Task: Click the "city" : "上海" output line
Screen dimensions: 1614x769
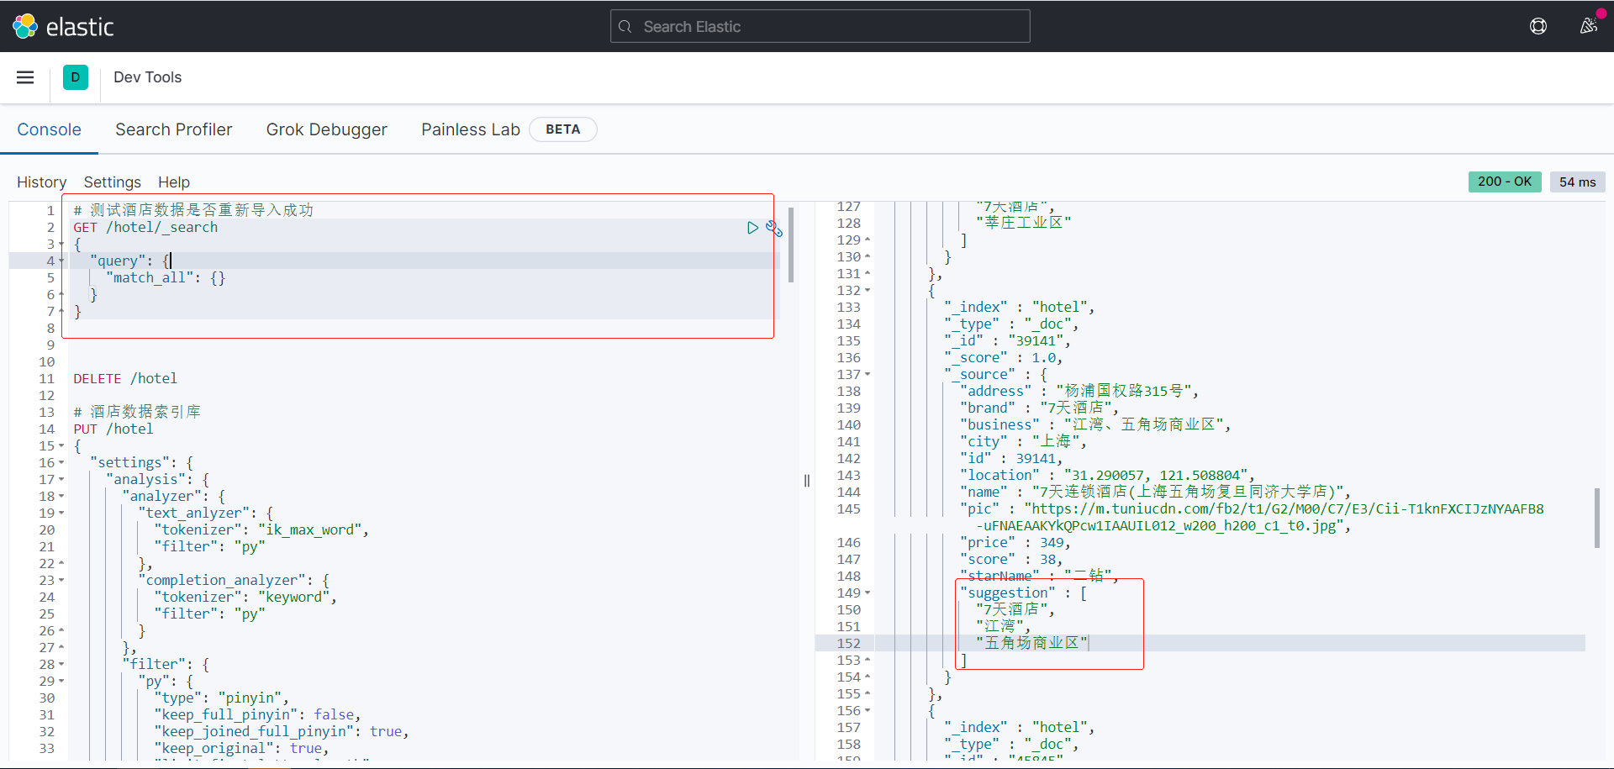Action: [x=1024, y=441]
